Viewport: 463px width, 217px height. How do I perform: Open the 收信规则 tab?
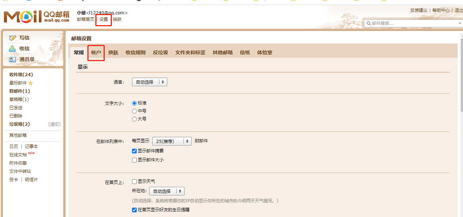tap(136, 52)
